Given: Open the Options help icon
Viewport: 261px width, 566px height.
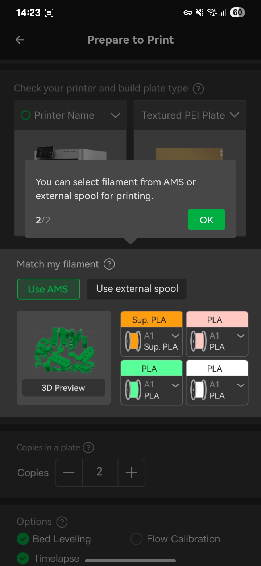Looking at the screenshot, I should click(62, 522).
